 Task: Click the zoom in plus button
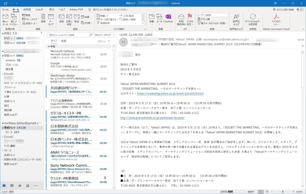tap(293, 192)
